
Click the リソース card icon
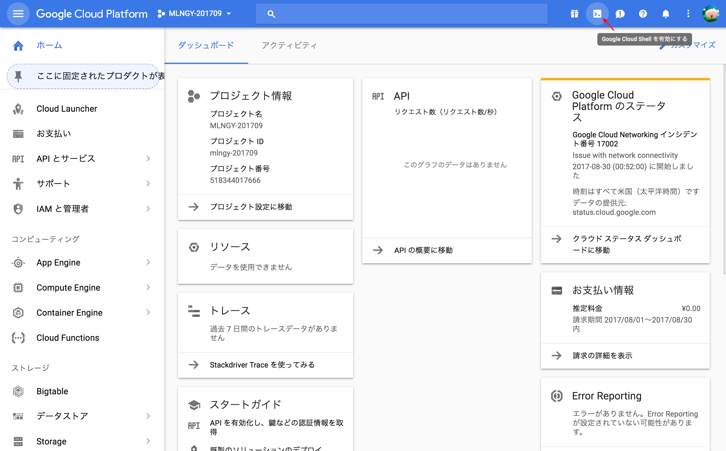coord(194,247)
